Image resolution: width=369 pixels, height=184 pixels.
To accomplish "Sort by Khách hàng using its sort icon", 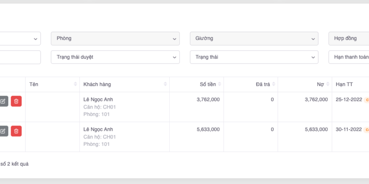I will pos(165,84).
